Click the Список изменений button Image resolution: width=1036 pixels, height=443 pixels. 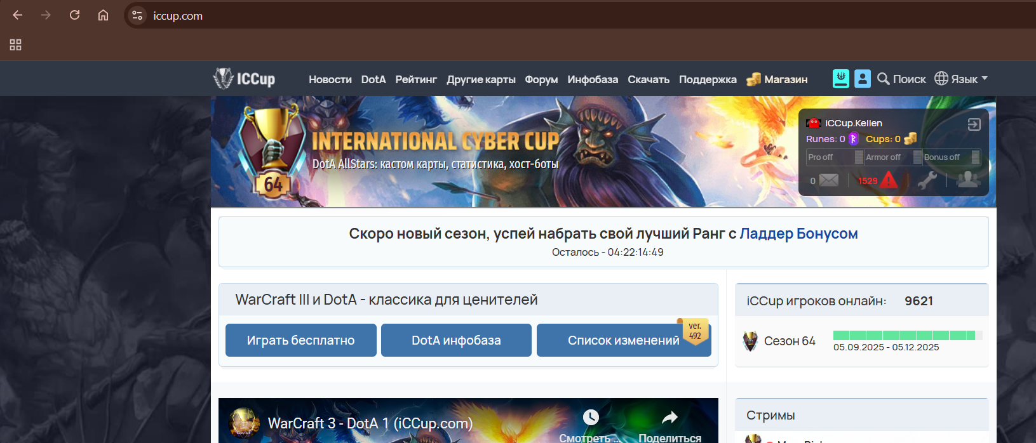(x=624, y=340)
